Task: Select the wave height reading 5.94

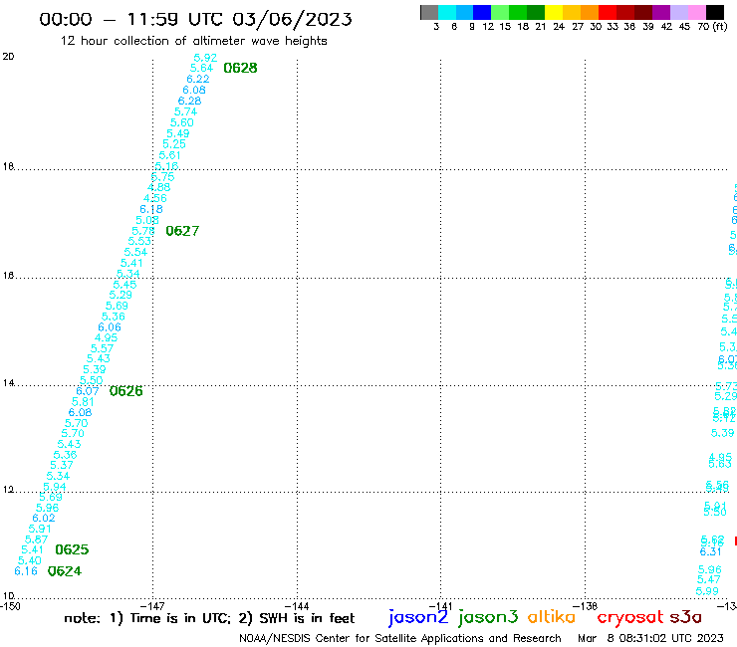Action: [x=55, y=487]
